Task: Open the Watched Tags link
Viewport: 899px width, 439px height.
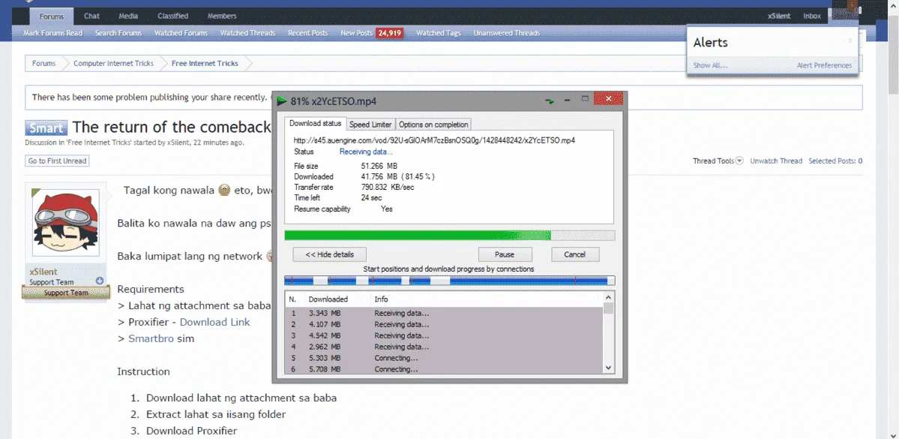Action: (x=439, y=33)
